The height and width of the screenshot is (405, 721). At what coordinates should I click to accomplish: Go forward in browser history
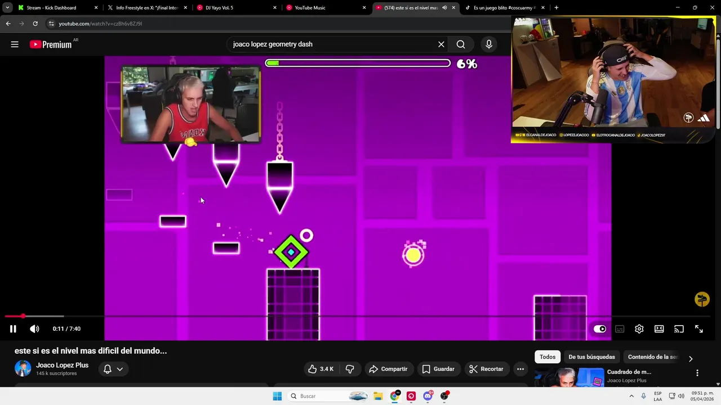pyautogui.click(x=21, y=24)
